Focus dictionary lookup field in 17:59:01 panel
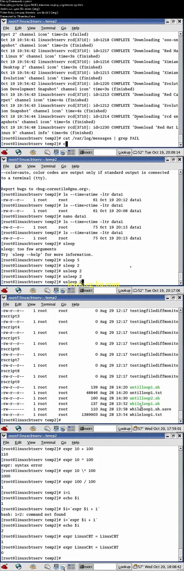Screen dimensions: 184x571 coord(105,429)
